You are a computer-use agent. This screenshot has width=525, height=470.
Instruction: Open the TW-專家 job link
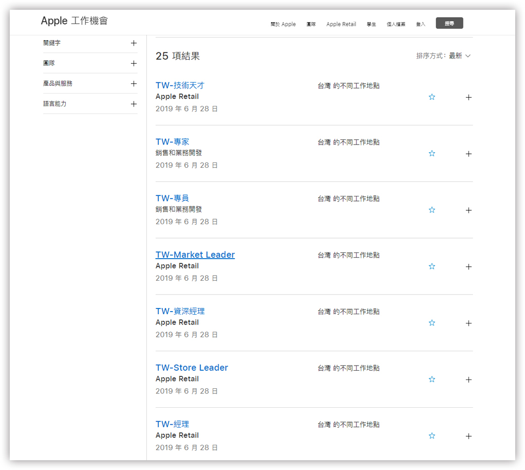click(x=173, y=142)
